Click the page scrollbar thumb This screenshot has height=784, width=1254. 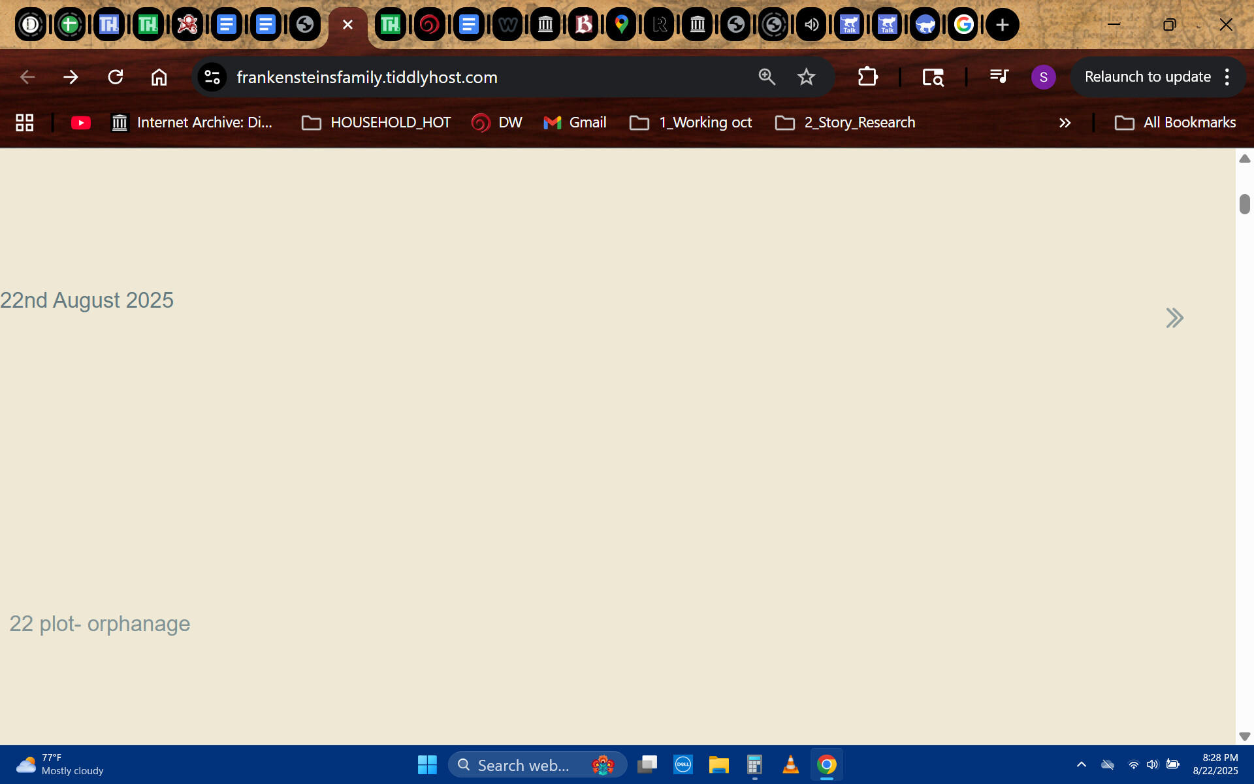pyautogui.click(x=1245, y=204)
